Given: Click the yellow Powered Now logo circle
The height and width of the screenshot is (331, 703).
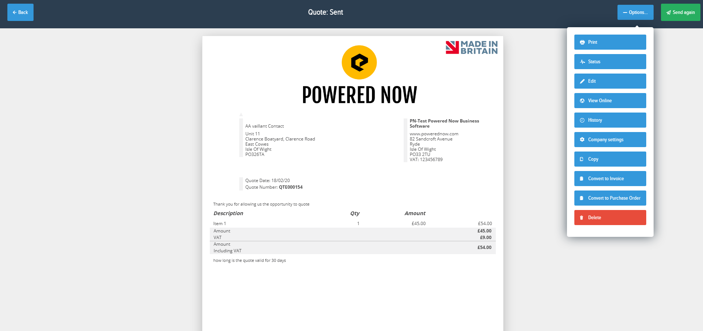Looking at the screenshot, I should pyautogui.click(x=359, y=62).
